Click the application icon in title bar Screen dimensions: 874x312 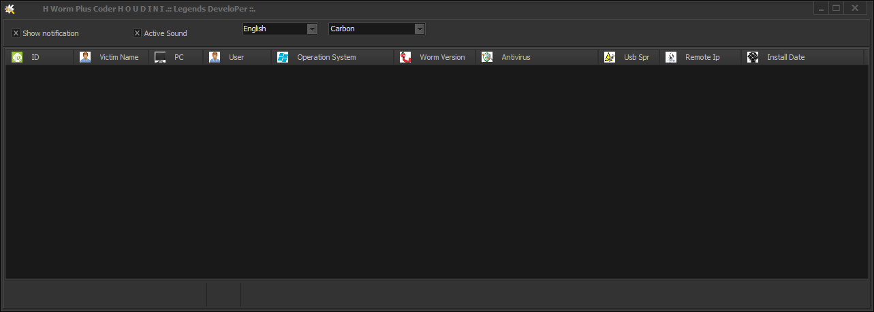[x=10, y=9]
